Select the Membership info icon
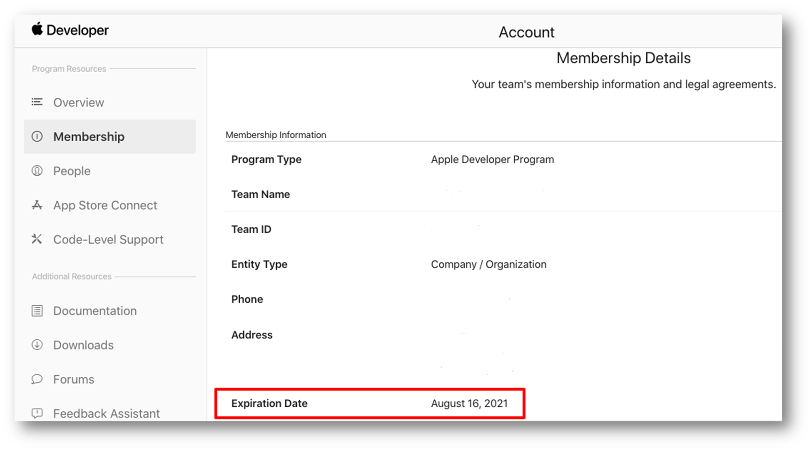Screen dimensions: 812x451 (37, 136)
